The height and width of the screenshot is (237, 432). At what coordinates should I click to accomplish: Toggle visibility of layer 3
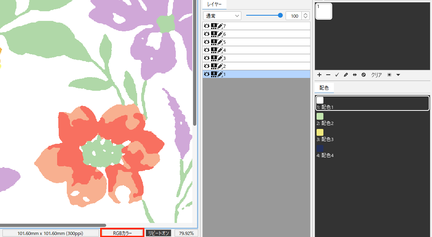coord(207,58)
